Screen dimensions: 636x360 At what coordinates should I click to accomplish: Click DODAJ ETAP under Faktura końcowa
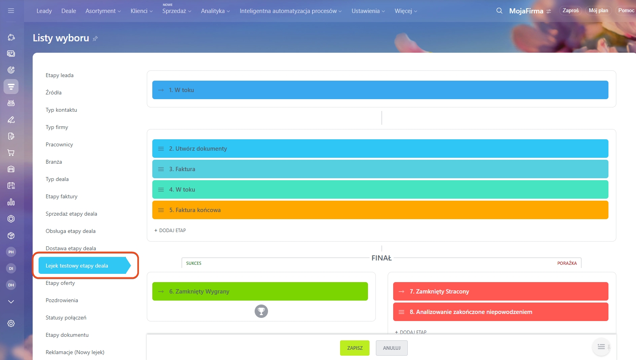(170, 231)
